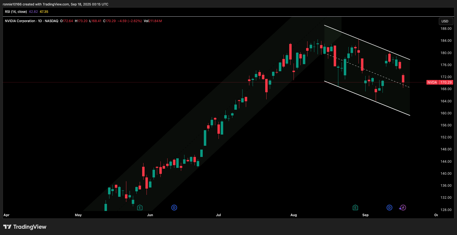Click the late-August earnings E marker
Image resolution: width=457 pixels, height=235 pixels.
[x=355, y=208]
